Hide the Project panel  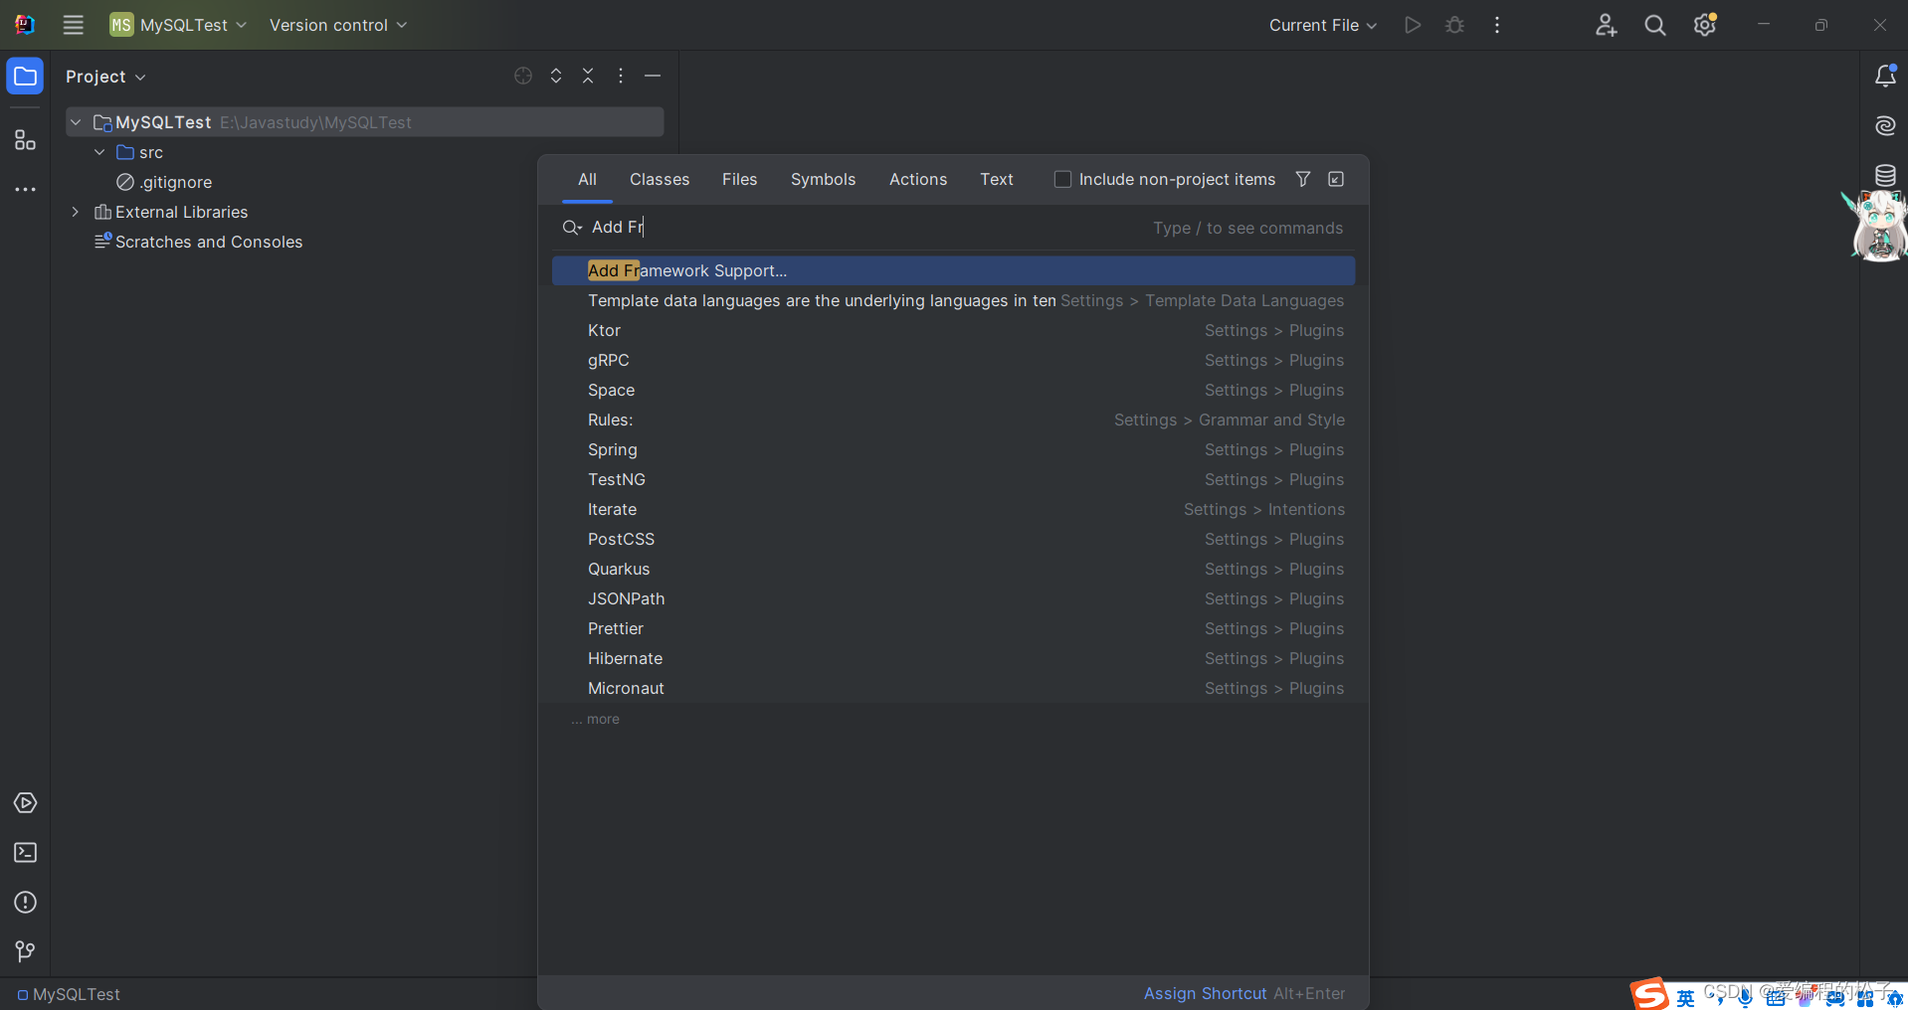[653, 76]
